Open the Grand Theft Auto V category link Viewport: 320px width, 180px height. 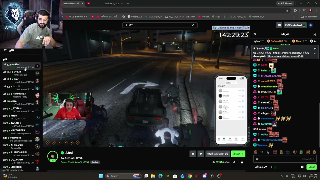click(75, 162)
